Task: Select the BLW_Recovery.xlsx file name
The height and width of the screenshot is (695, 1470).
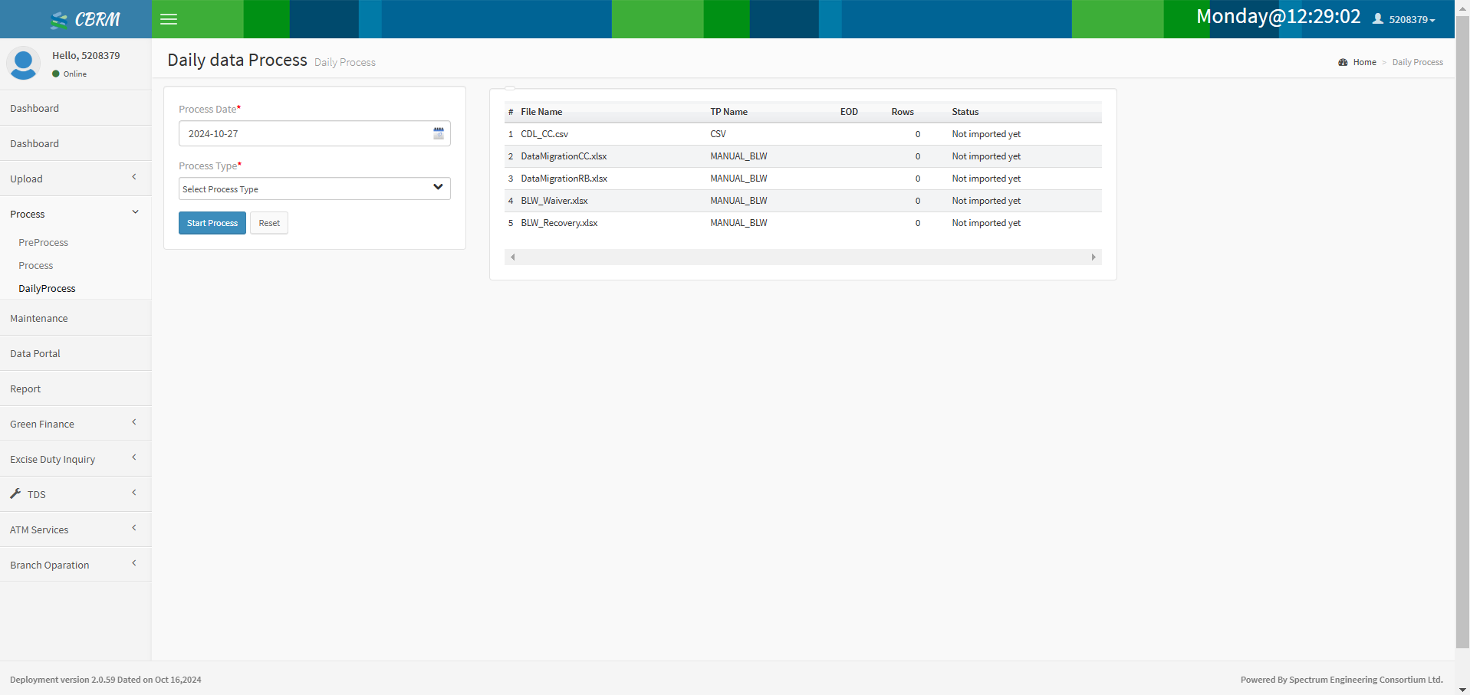Action: click(x=559, y=223)
